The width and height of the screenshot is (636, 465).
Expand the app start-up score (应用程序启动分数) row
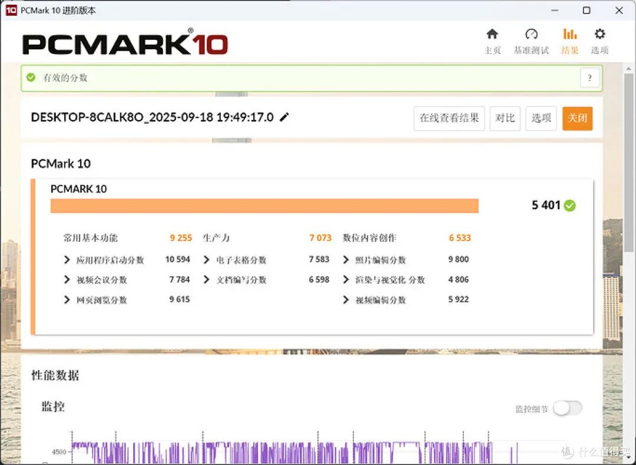click(x=67, y=260)
